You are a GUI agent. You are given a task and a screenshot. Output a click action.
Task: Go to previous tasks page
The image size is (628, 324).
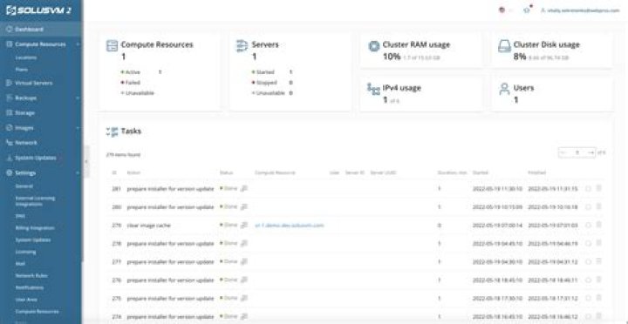click(563, 152)
